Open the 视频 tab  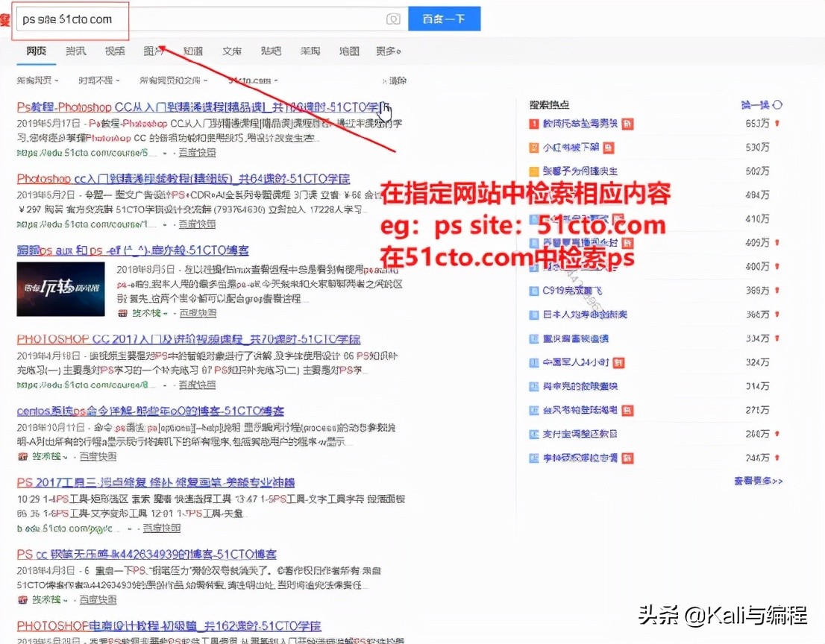point(115,51)
